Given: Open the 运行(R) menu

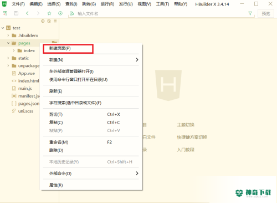Looking at the screenshot, I should [x=107, y=4].
